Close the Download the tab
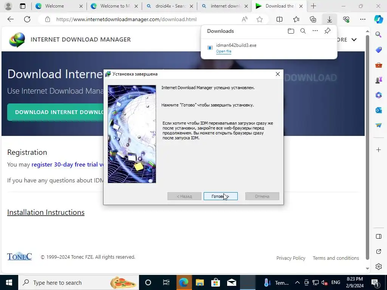 pos(301,6)
